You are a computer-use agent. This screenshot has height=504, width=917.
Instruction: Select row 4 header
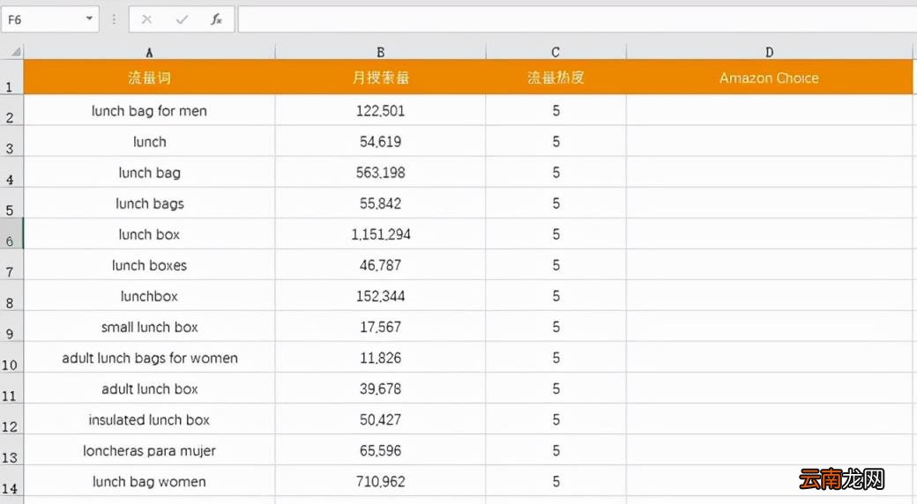pyautogui.click(x=11, y=173)
